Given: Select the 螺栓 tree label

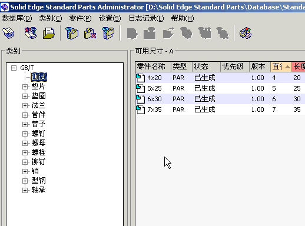Looking at the screenshot, I should point(38,152).
